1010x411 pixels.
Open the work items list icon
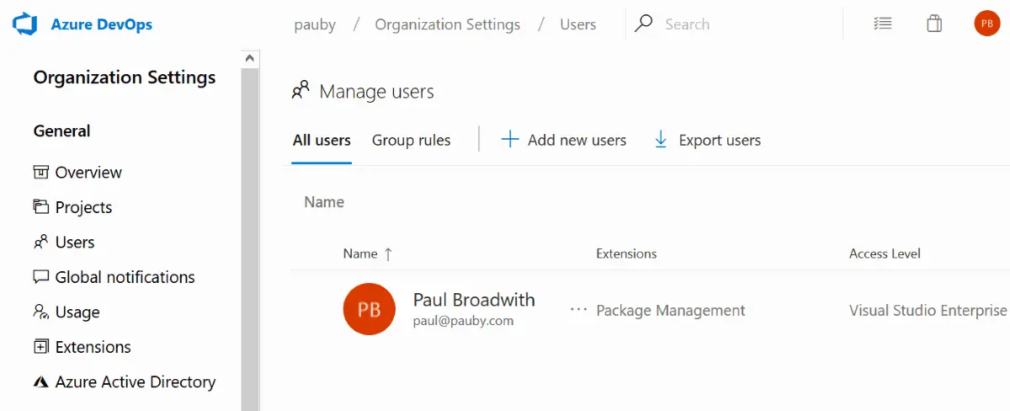coord(883,24)
